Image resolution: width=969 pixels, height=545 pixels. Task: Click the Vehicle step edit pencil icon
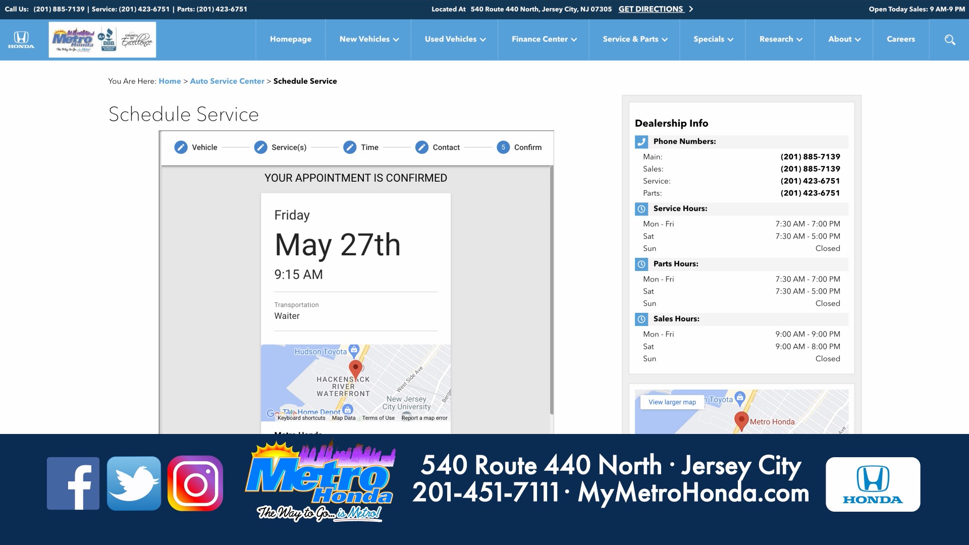pos(181,147)
